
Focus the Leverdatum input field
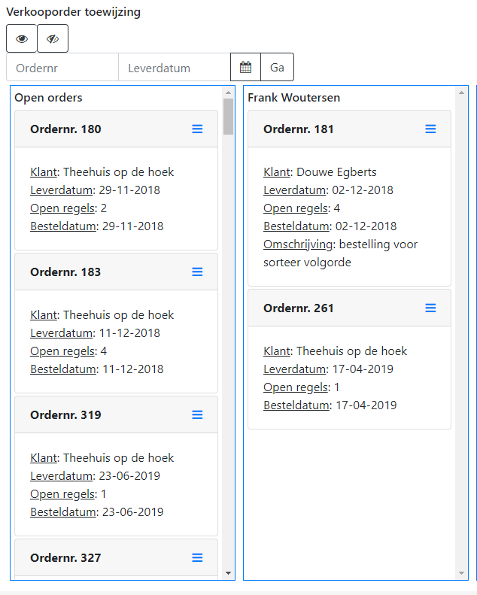175,68
